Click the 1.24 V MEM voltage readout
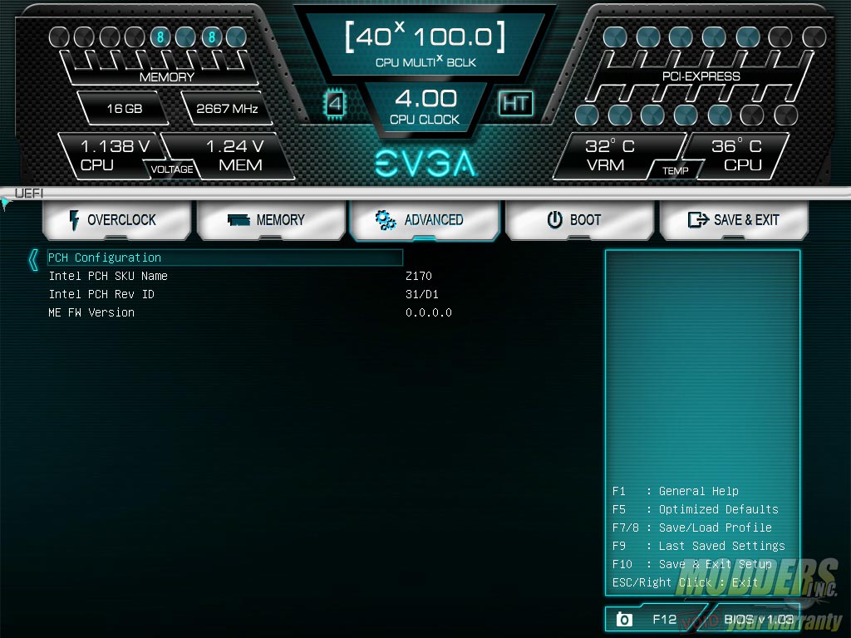 click(237, 155)
